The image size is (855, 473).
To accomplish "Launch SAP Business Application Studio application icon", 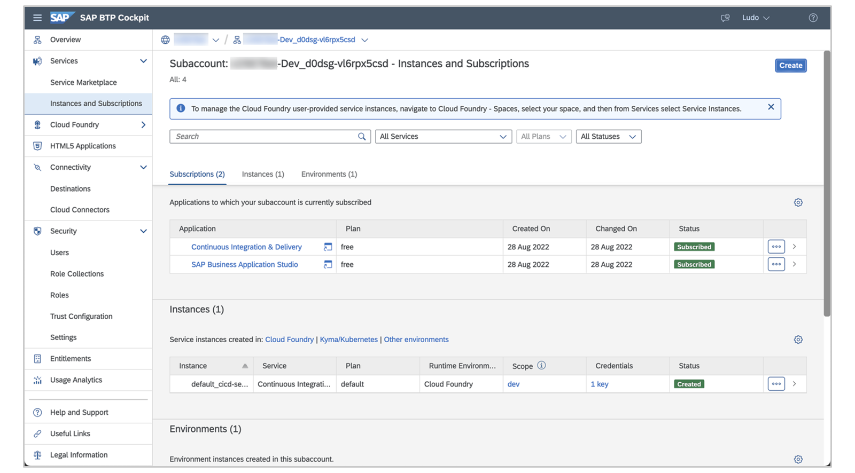I will (328, 264).
